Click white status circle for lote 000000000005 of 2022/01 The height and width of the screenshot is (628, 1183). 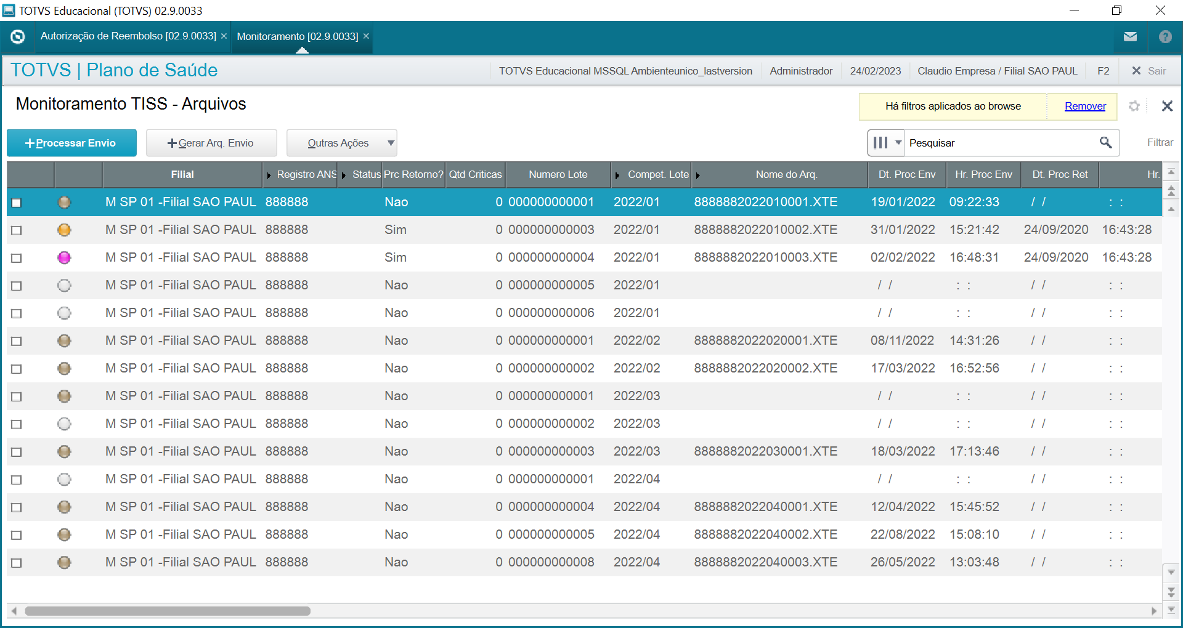coord(64,285)
